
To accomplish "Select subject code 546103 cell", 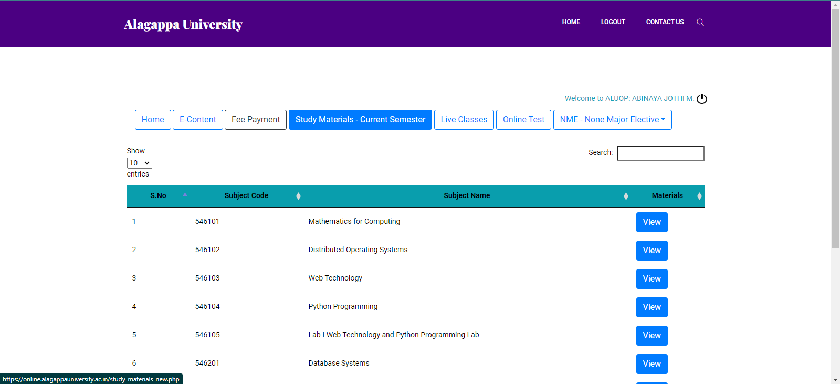I will point(207,278).
